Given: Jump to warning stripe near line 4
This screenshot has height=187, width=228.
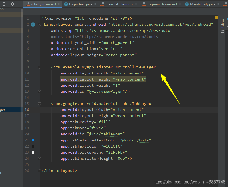Looking at the screenshot, I should click(x=217, y=38).
